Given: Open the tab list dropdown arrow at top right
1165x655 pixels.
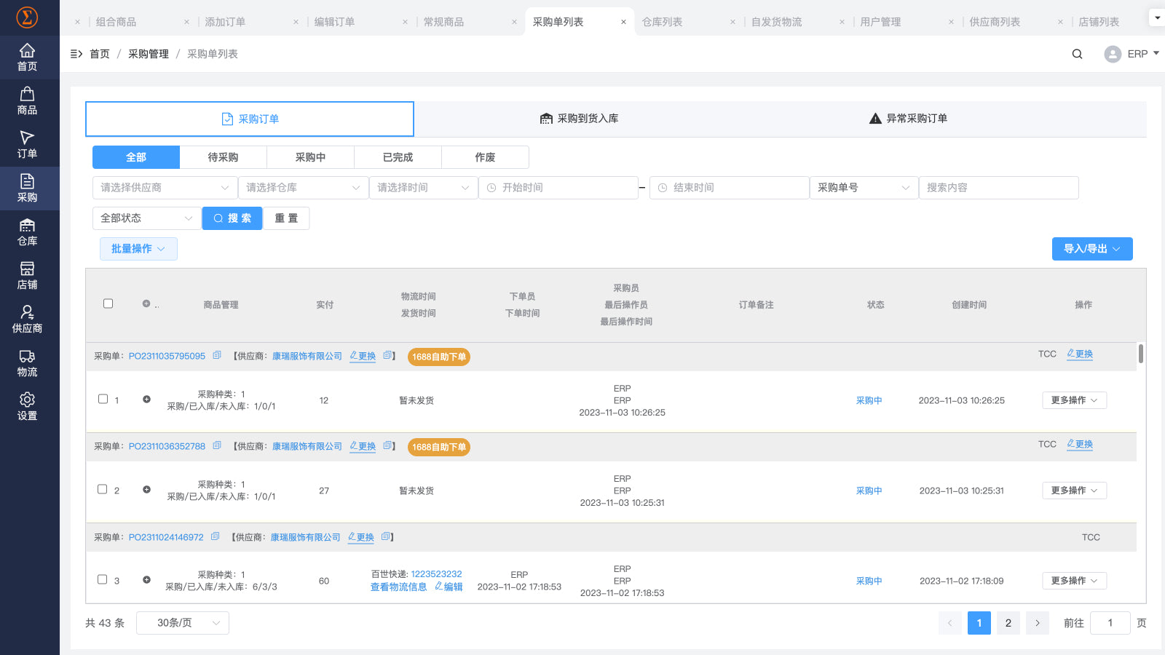Looking at the screenshot, I should [1157, 17].
